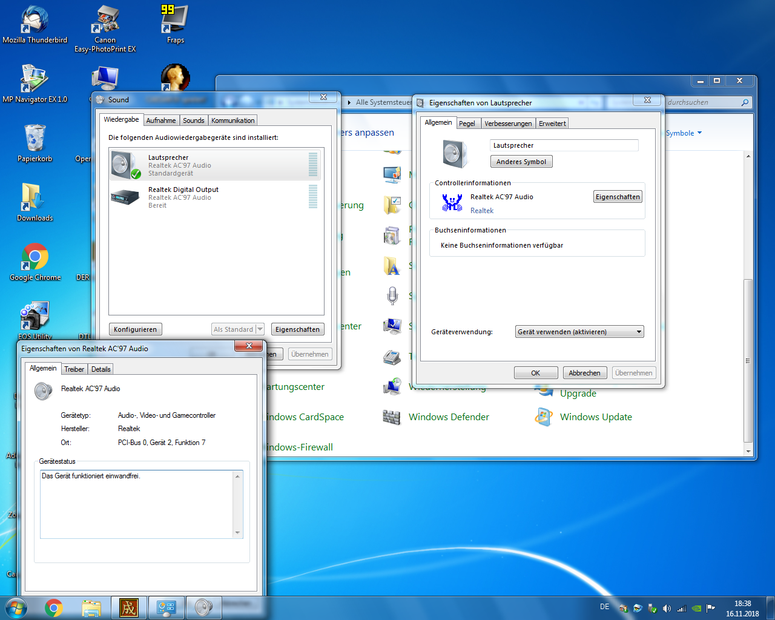Open the Downloads folder on desktop

[35, 202]
